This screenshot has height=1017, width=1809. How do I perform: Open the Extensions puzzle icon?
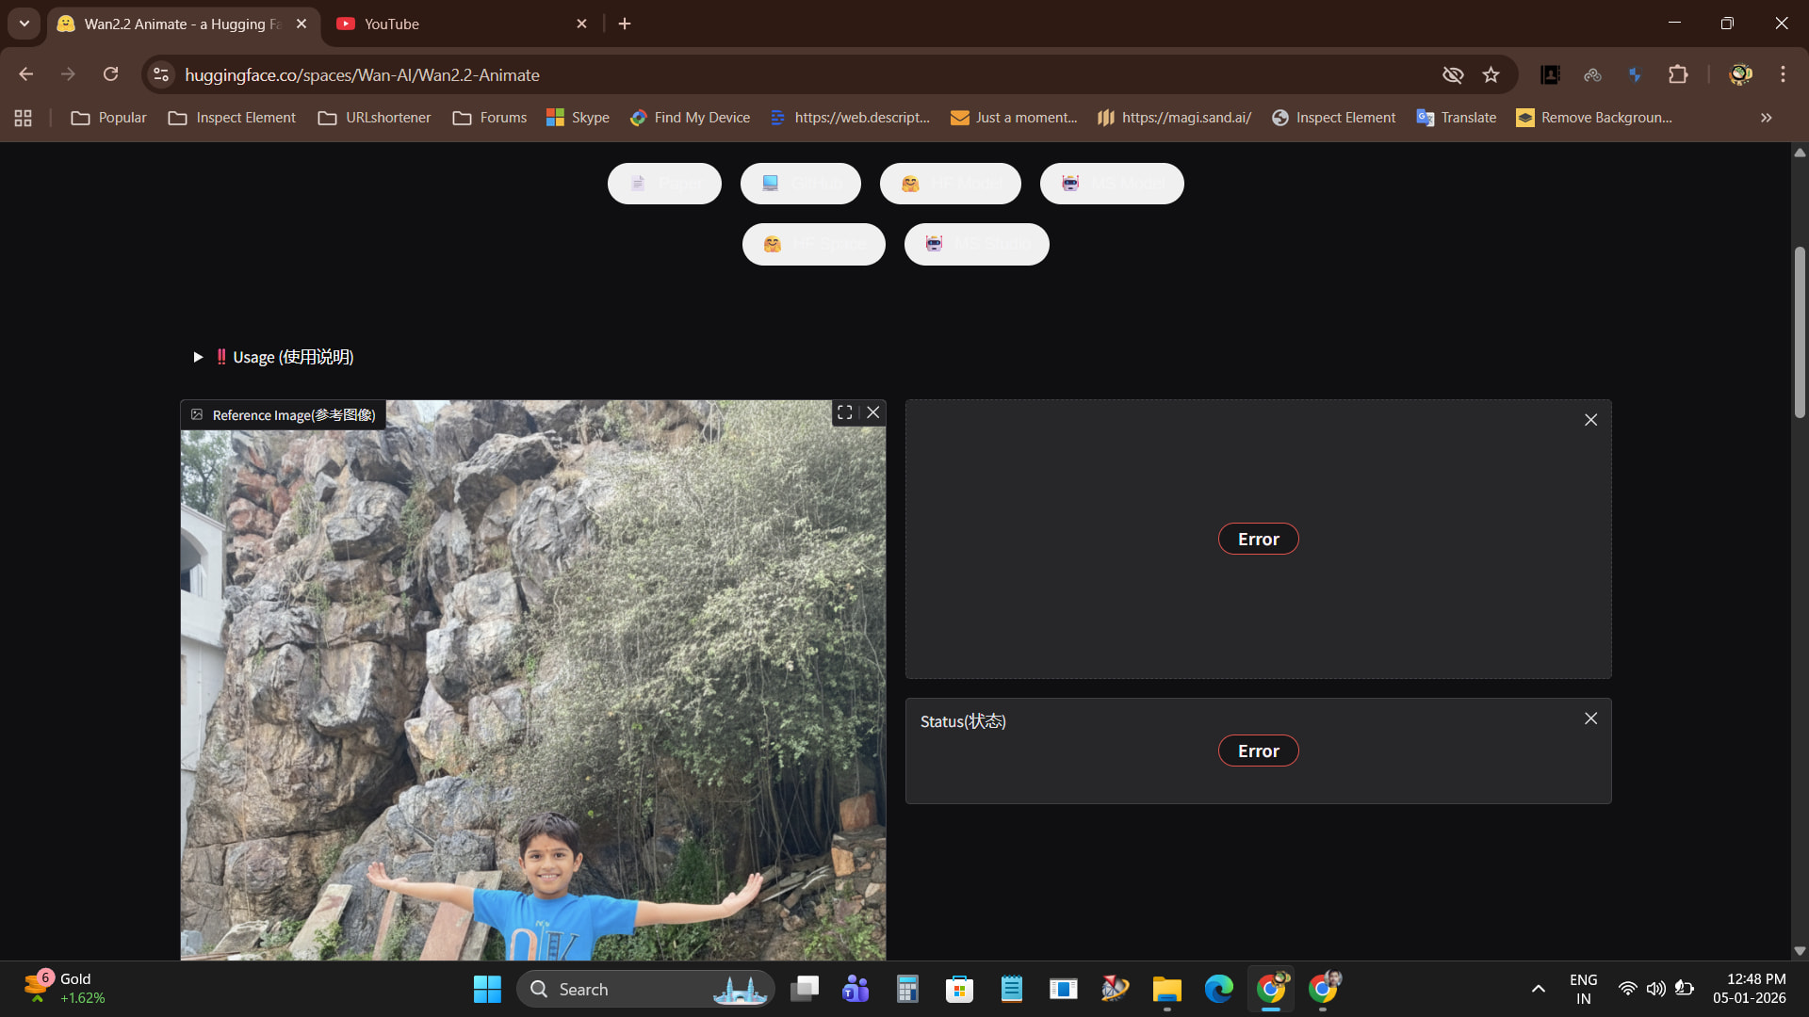pos(1678,74)
